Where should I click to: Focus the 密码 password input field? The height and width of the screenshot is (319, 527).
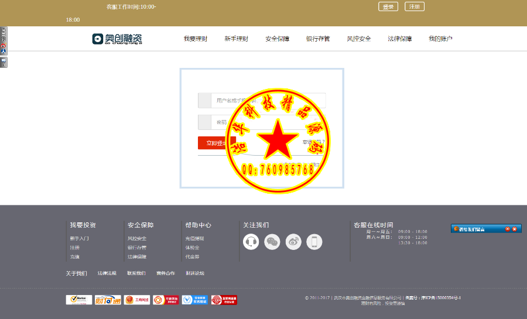click(262, 122)
